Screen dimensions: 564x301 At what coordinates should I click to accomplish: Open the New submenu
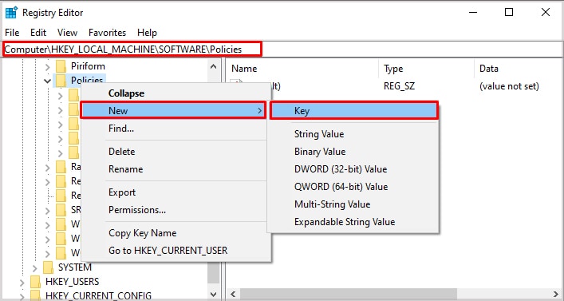tap(173, 110)
